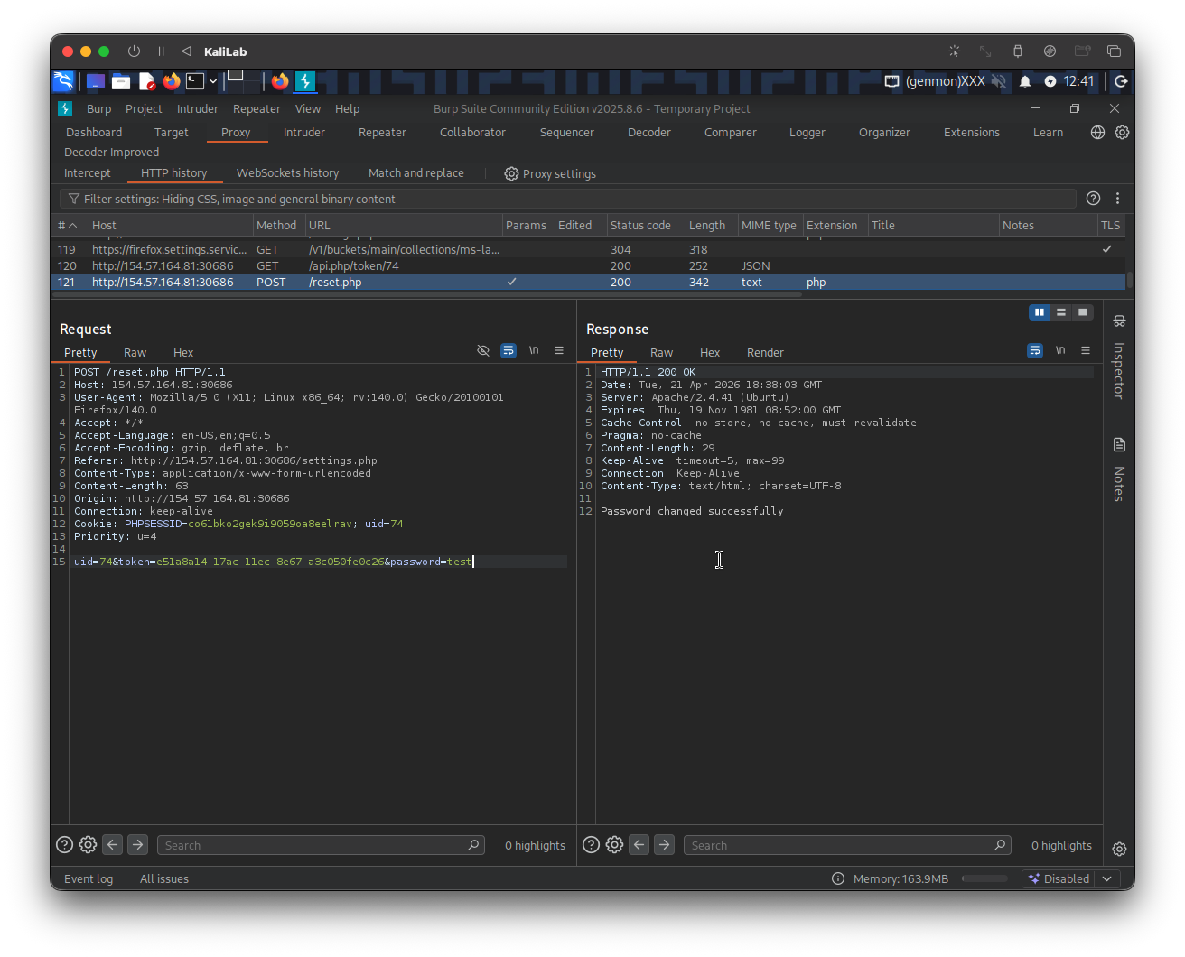Open the View menu
Viewport: 1185px width, 957px height.
pos(308,108)
